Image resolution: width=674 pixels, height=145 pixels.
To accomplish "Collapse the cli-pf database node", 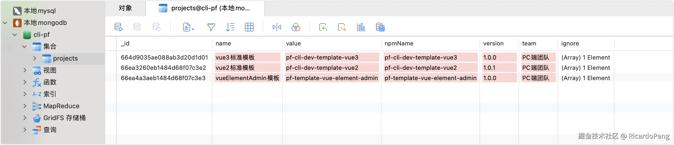I will coord(15,35).
